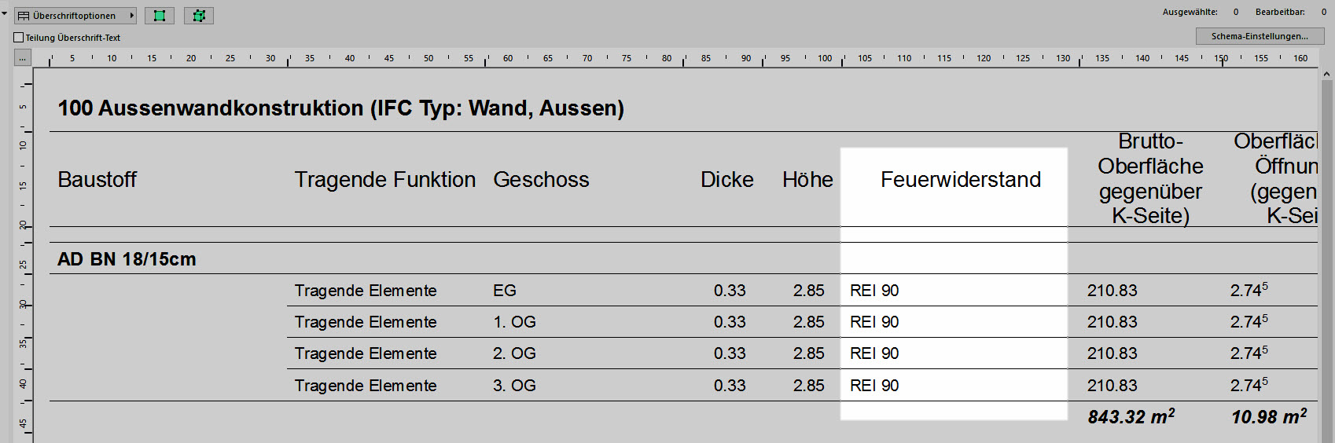
Task: Select the Brutto-Oberfläche column header
Action: pyautogui.click(x=1150, y=179)
